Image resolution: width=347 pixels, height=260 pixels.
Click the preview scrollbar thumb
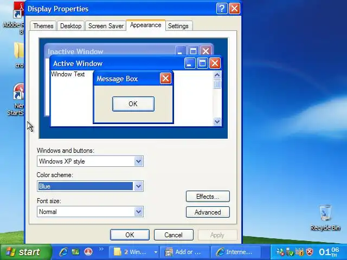pyautogui.click(x=217, y=84)
